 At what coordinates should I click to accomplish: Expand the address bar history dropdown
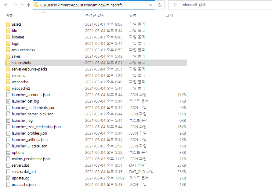pos(151,5)
